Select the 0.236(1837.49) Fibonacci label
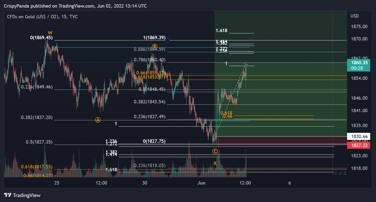376x202 pixels. point(150,117)
